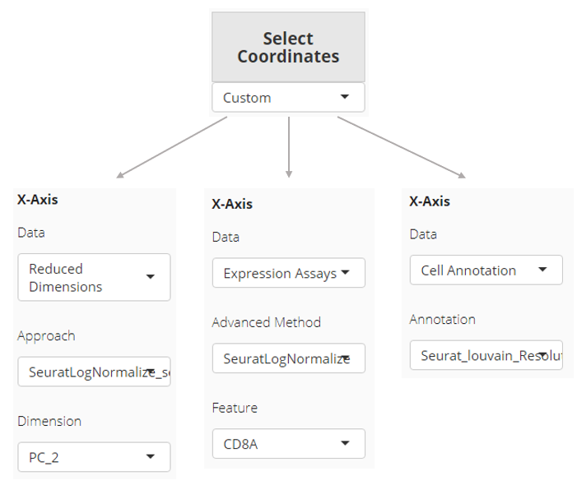Click the Select Coordinates header box
Image resolution: width=577 pixels, height=485 pixels.
[288, 48]
